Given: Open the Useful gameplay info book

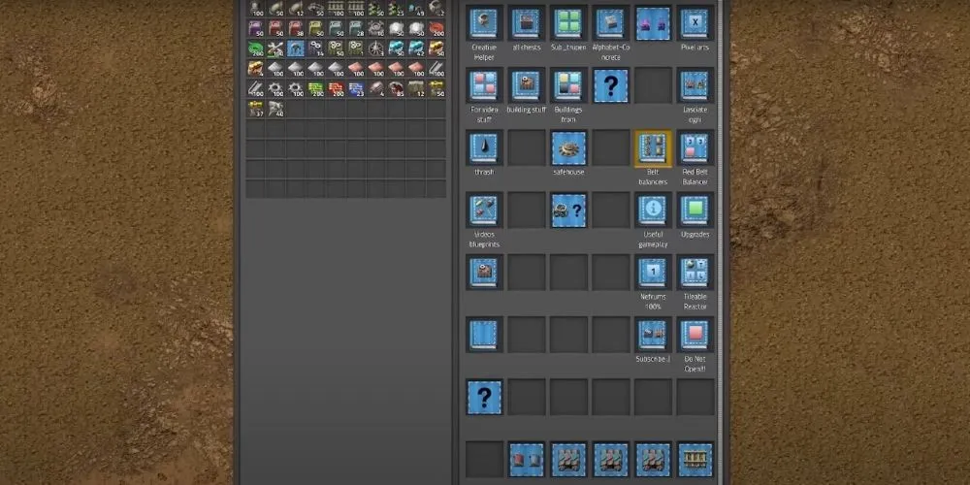Looking at the screenshot, I should coord(653,210).
